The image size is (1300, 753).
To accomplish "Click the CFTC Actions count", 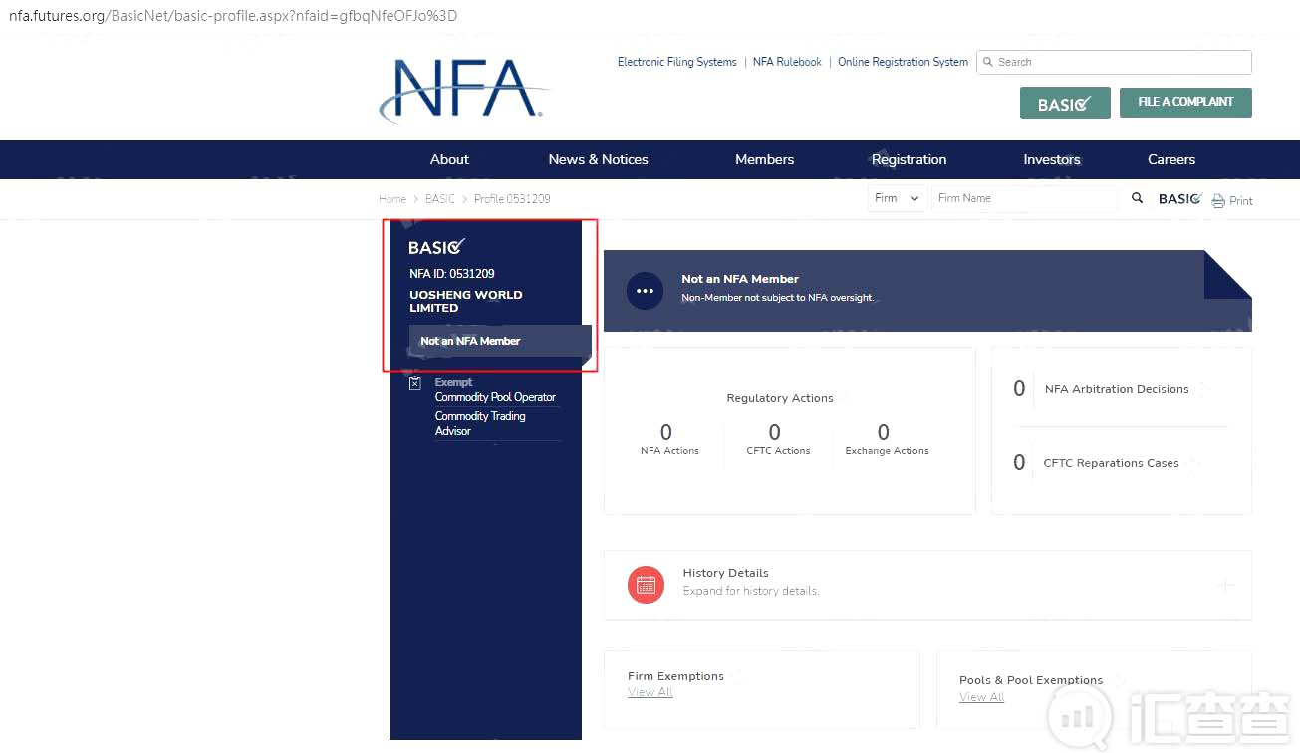I will pos(775,432).
